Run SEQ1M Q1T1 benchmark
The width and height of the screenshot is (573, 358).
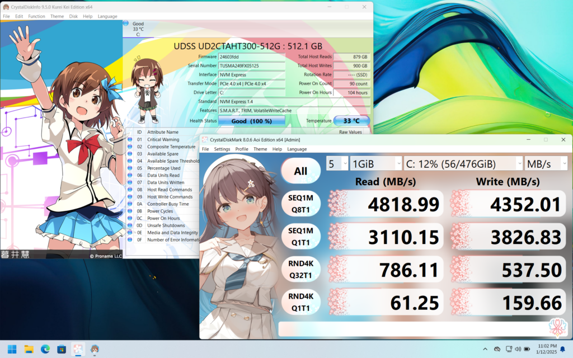click(300, 237)
